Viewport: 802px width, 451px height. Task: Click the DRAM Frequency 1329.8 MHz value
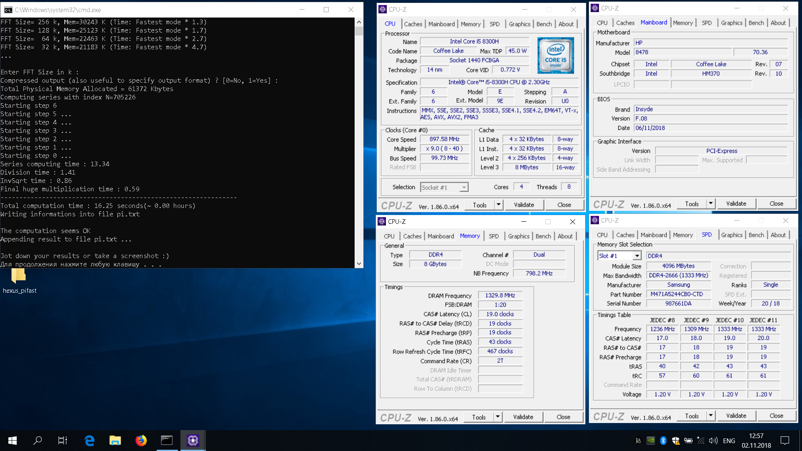pos(500,295)
